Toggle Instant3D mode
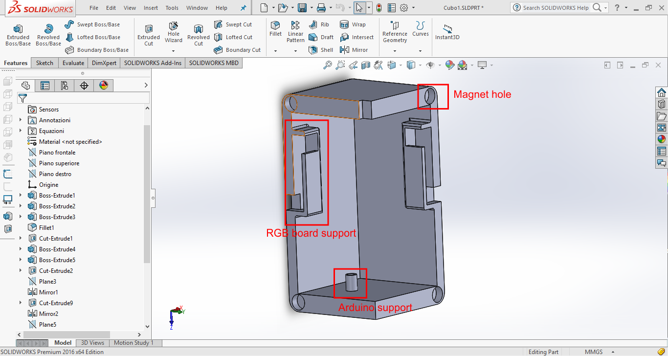This screenshot has height=356, width=668. (447, 32)
